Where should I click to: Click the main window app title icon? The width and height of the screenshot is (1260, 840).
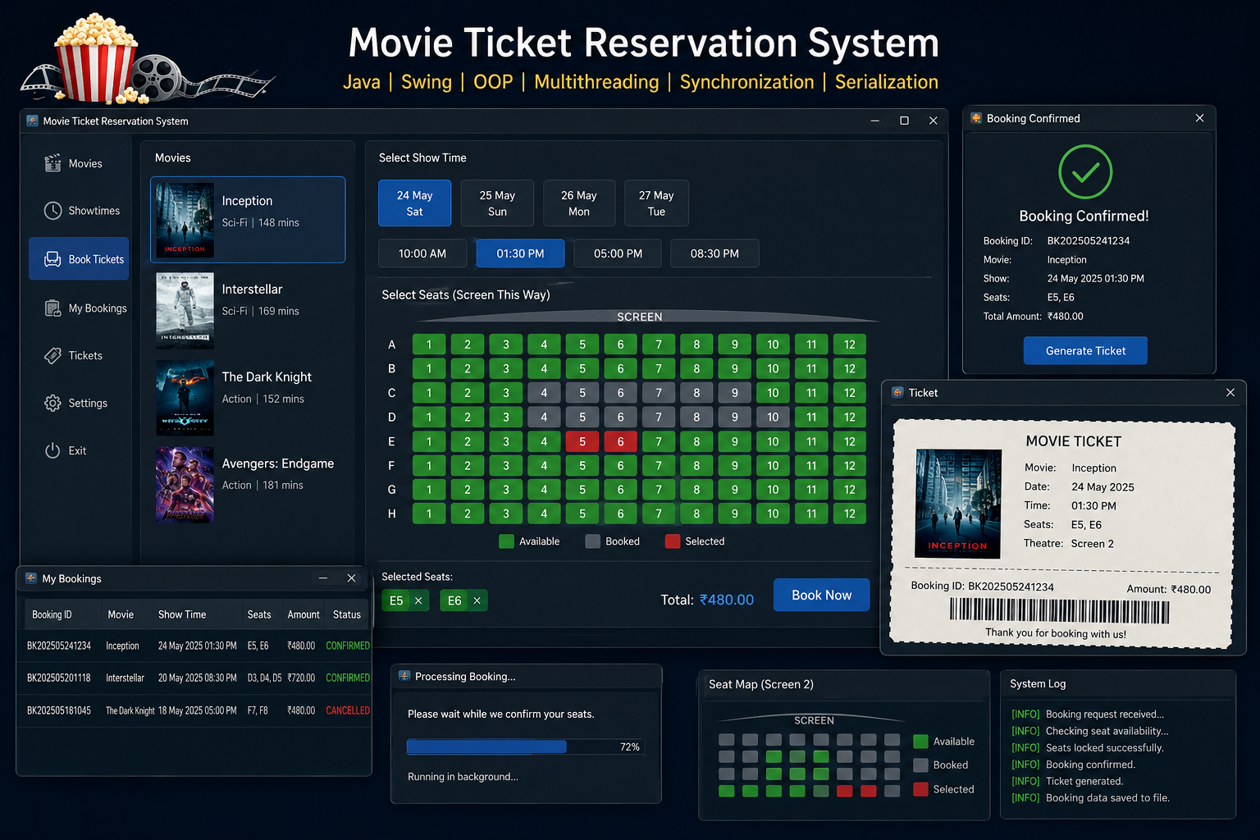(32, 121)
